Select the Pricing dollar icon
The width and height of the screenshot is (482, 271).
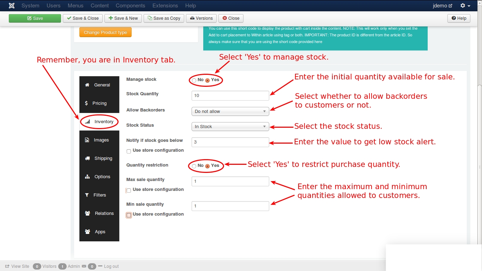86,103
